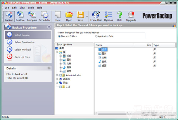Click the Help question mark icon
The width and height of the screenshot is (178, 121).
[120, 16]
